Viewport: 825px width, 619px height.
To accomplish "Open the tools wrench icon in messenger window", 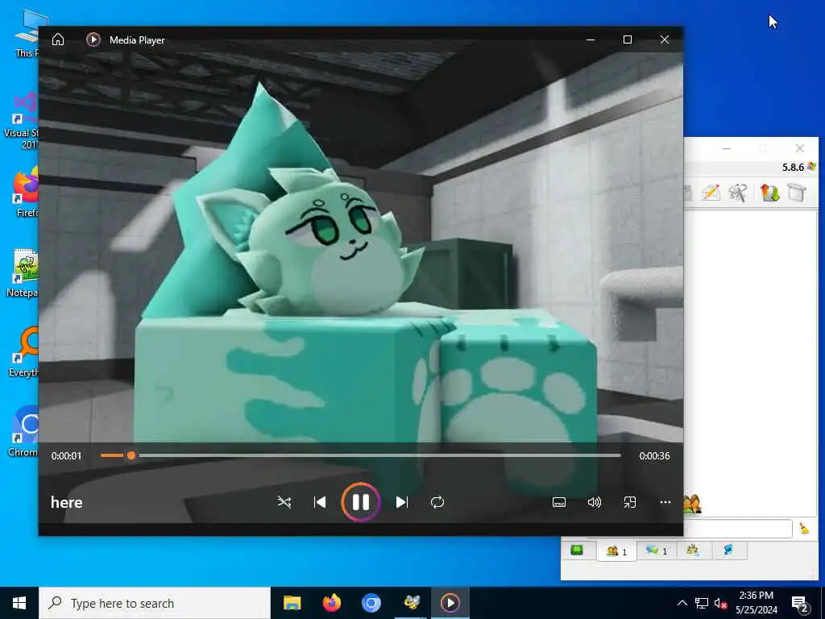I will (738, 193).
